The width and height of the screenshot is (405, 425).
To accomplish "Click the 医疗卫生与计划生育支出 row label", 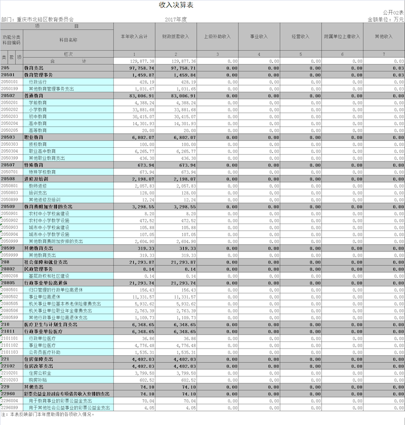I will (x=51, y=325).
